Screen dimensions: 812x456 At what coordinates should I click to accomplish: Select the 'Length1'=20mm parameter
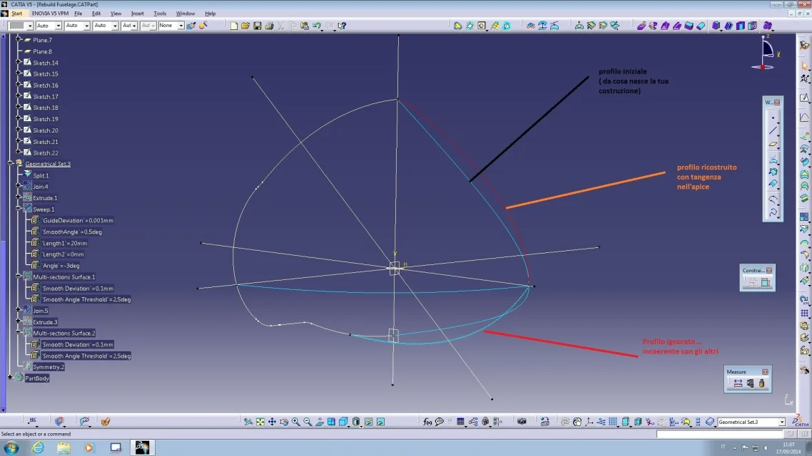[x=64, y=244]
